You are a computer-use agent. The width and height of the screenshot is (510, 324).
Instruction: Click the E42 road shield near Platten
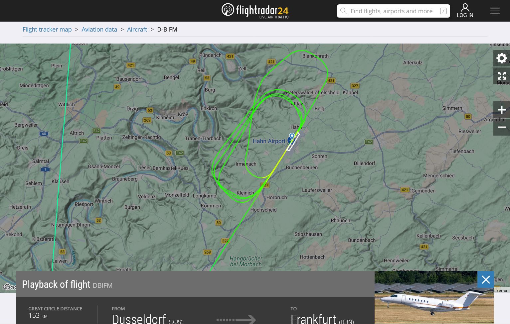[96, 131]
